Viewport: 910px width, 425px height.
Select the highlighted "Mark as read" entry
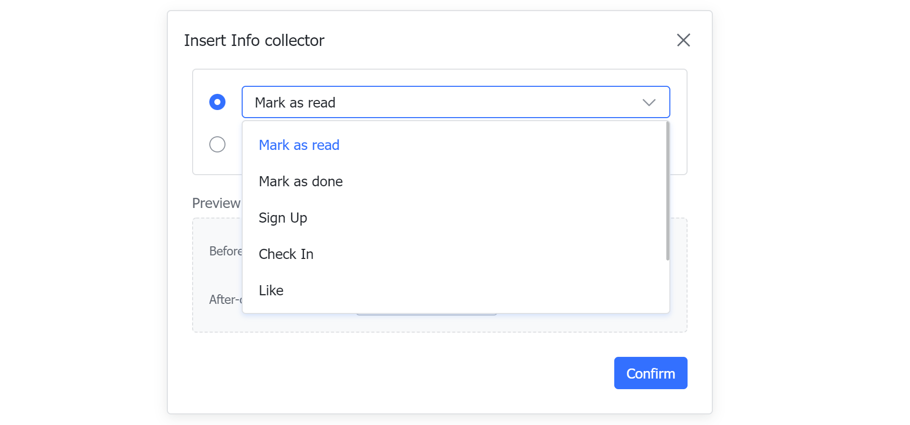coord(299,145)
